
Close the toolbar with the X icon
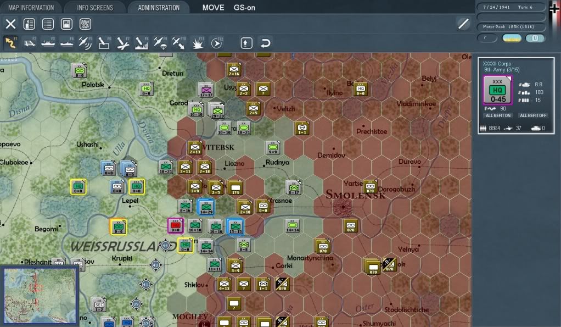pos(11,24)
